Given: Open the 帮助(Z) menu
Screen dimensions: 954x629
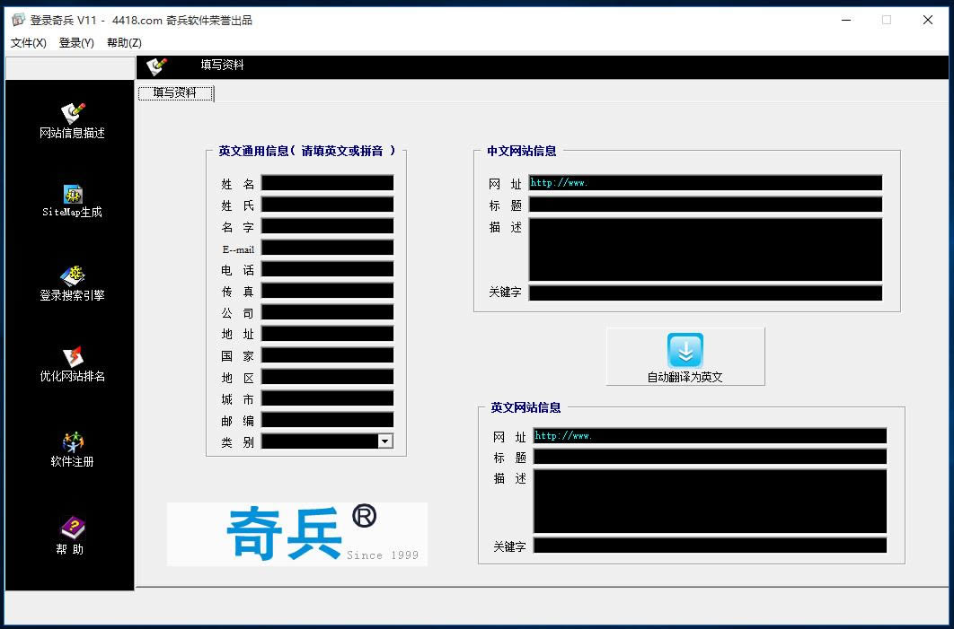Looking at the screenshot, I should click(x=124, y=42).
